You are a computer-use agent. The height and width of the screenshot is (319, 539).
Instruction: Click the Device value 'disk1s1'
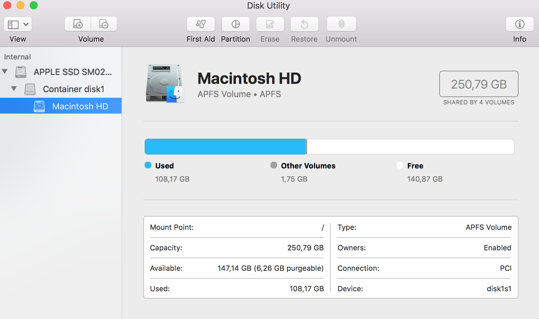coord(499,289)
